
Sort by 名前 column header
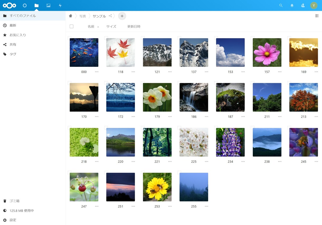coord(91,26)
